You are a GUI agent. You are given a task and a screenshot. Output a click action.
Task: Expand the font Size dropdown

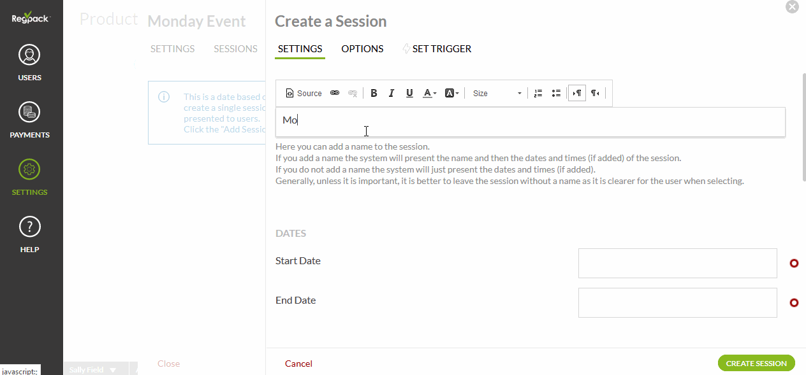(x=497, y=94)
